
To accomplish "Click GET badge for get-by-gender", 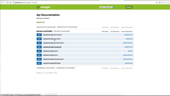I will tap(39, 47).
